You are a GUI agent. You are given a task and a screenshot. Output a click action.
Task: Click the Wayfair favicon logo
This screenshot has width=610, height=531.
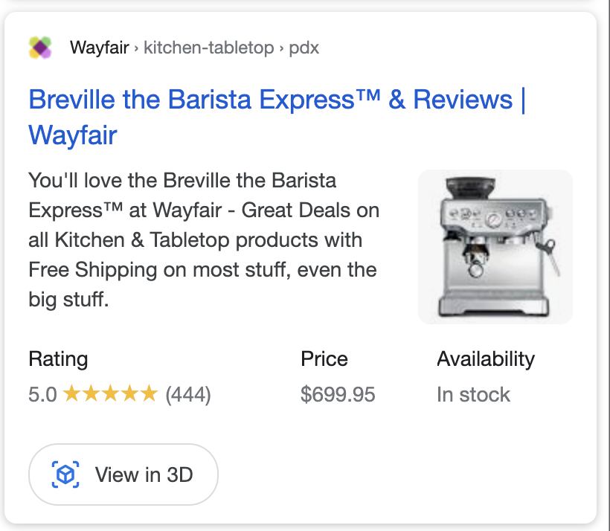(x=40, y=48)
